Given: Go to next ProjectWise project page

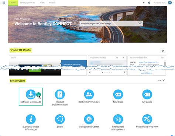Looking at the screenshot, I should pyautogui.click(x=124, y=72).
